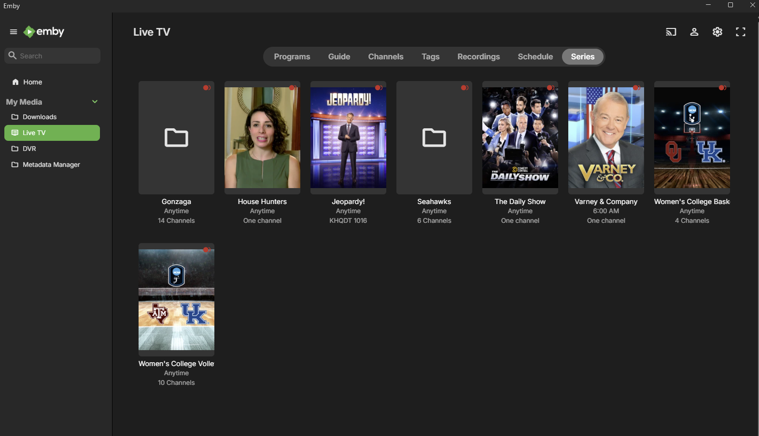The height and width of the screenshot is (436, 759).
Task: Minimize the Emby window
Action: tap(708, 5)
